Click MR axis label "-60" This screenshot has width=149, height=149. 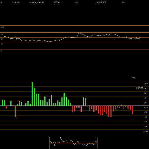145,122
